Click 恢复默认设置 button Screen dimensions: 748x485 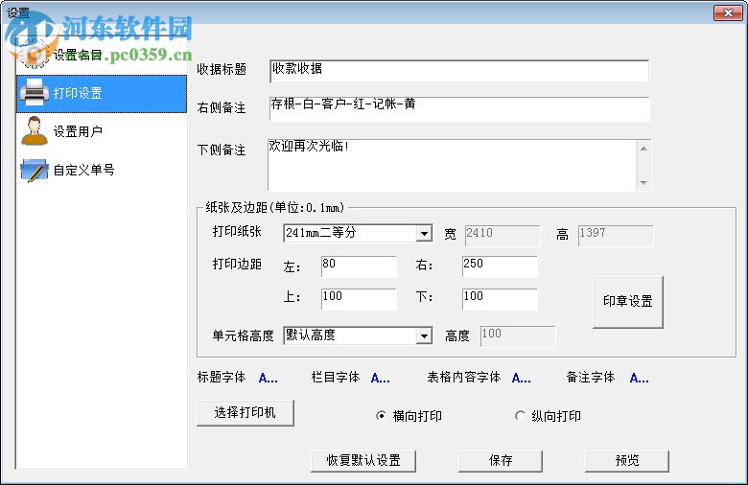tap(363, 461)
